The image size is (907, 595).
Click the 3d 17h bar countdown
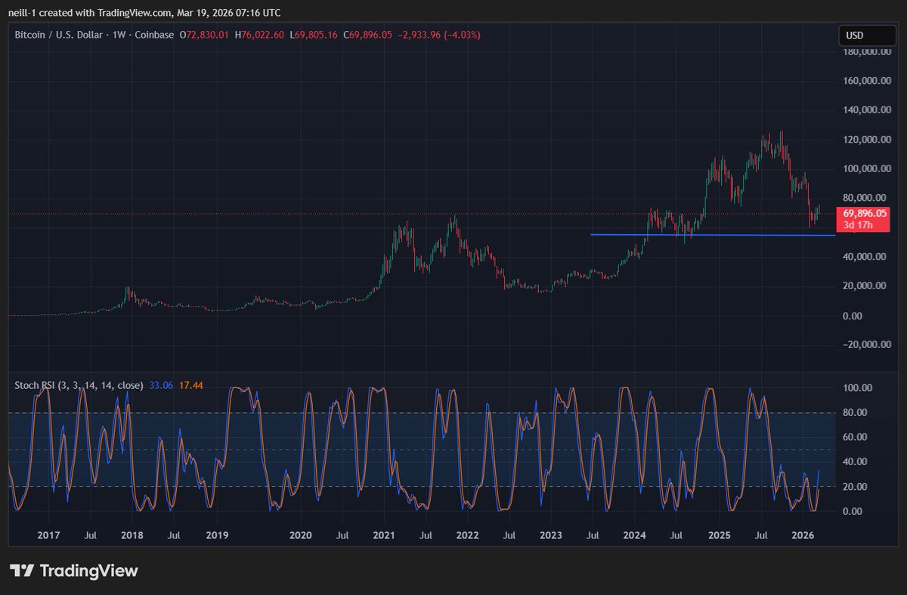click(x=858, y=225)
